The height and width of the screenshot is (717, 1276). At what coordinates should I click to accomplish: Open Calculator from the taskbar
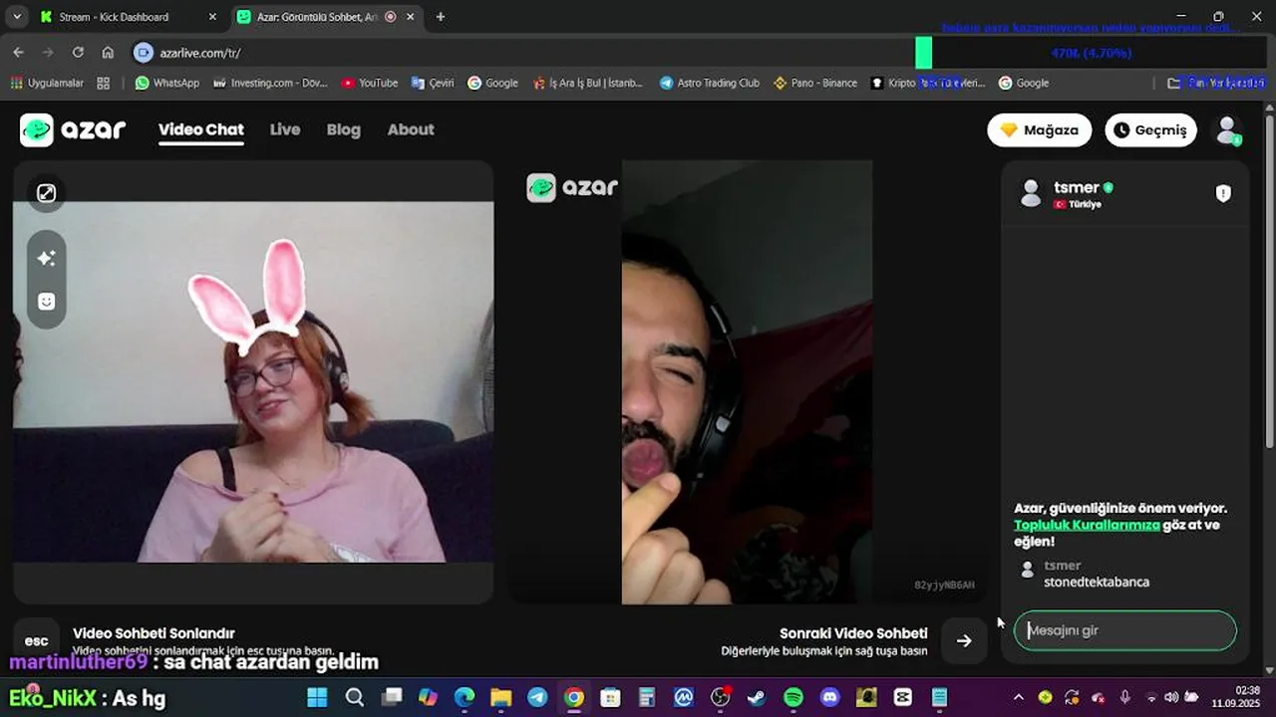[x=647, y=697]
